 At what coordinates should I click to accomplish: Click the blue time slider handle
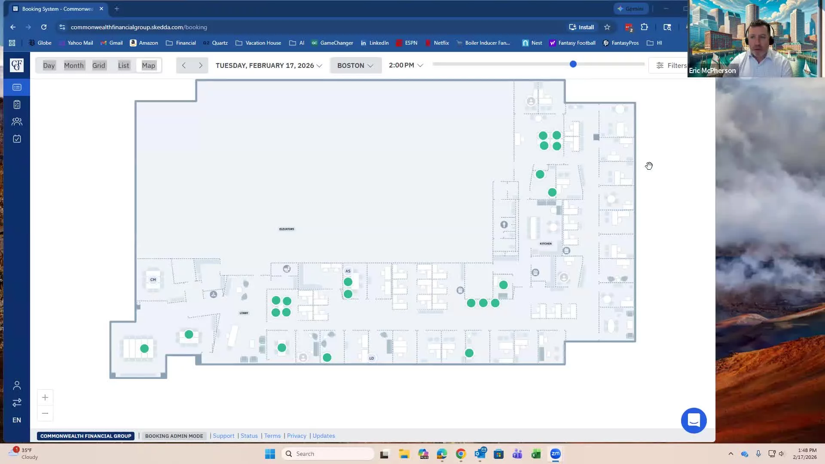[573, 64]
